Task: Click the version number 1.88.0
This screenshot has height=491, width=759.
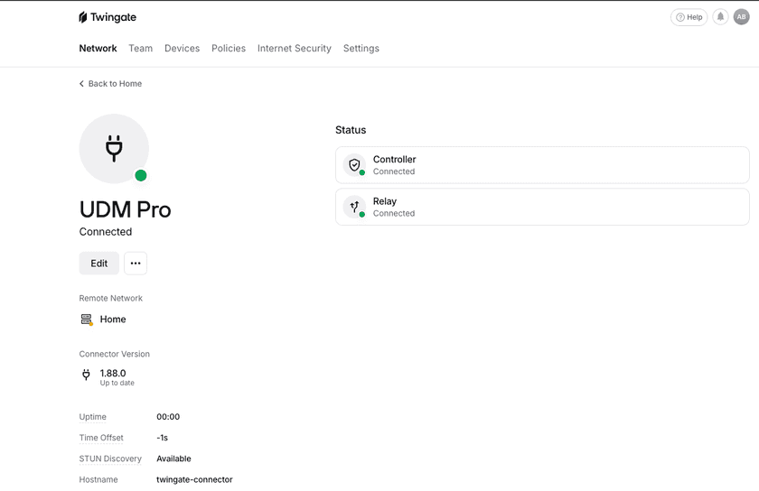Action: click(x=113, y=373)
